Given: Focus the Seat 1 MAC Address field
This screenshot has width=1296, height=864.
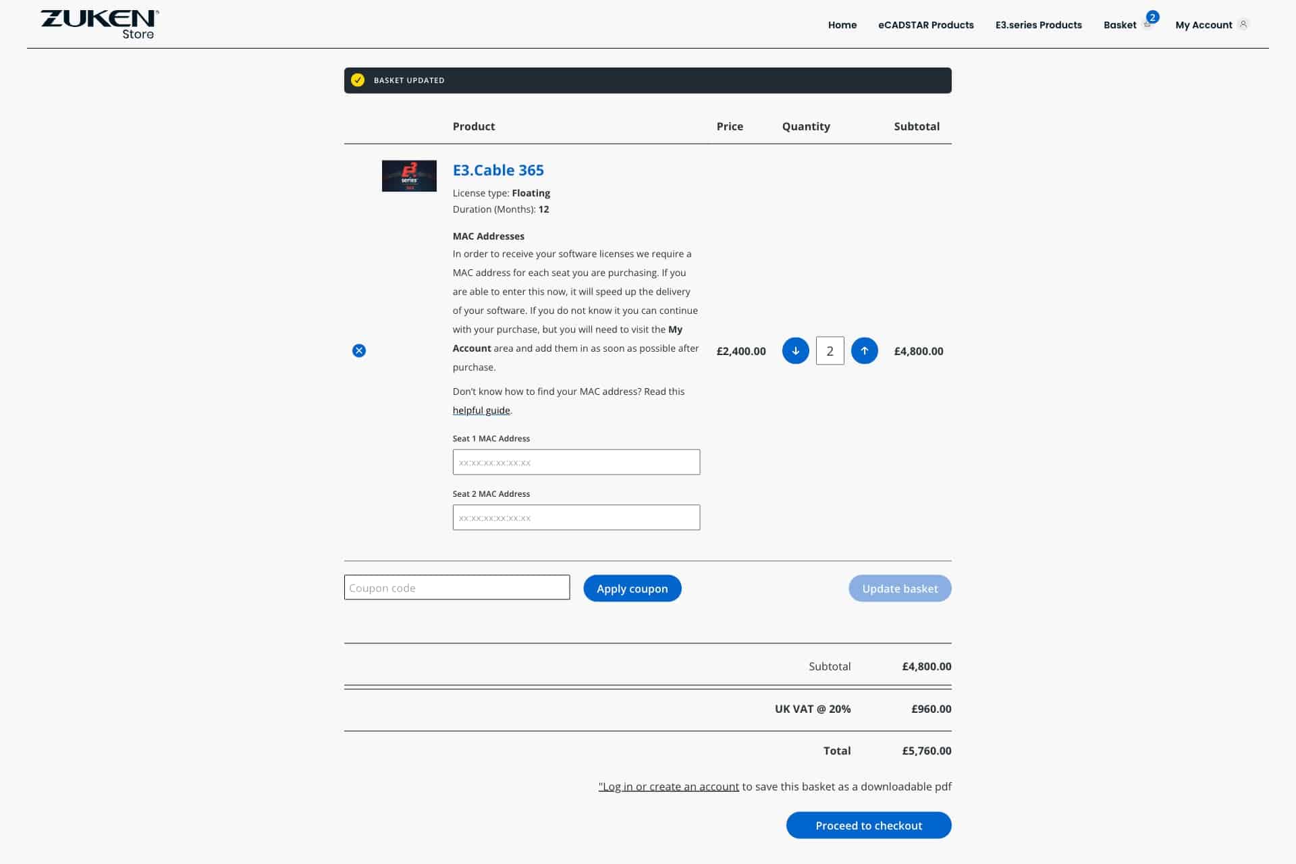Looking at the screenshot, I should tap(576, 462).
